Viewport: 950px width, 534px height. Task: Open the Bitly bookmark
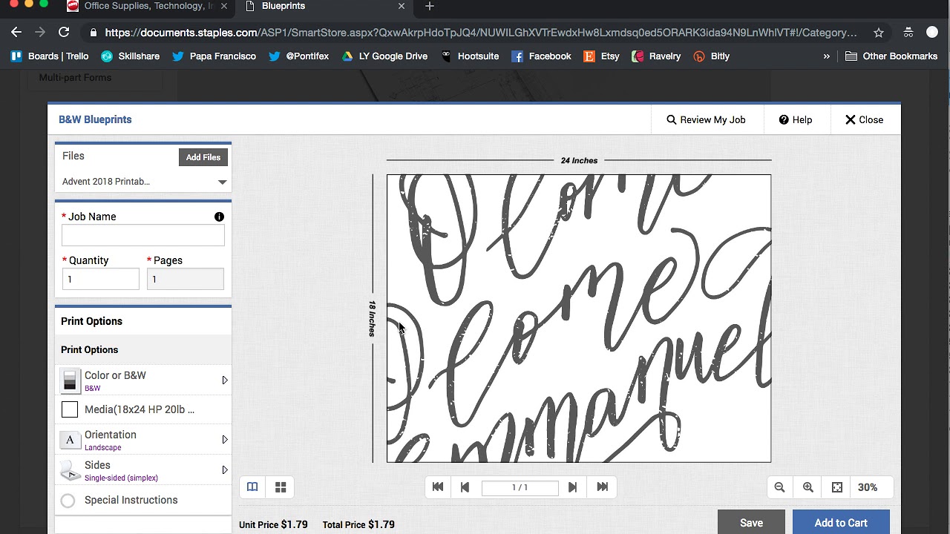click(711, 56)
